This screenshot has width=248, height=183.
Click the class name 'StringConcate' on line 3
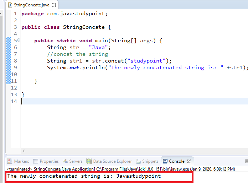(84, 27)
